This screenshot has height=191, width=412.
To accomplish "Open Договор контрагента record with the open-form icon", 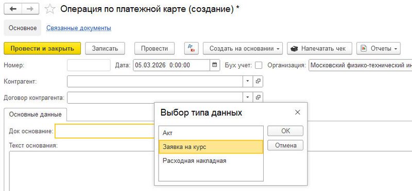I will pyautogui.click(x=258, y=98).
